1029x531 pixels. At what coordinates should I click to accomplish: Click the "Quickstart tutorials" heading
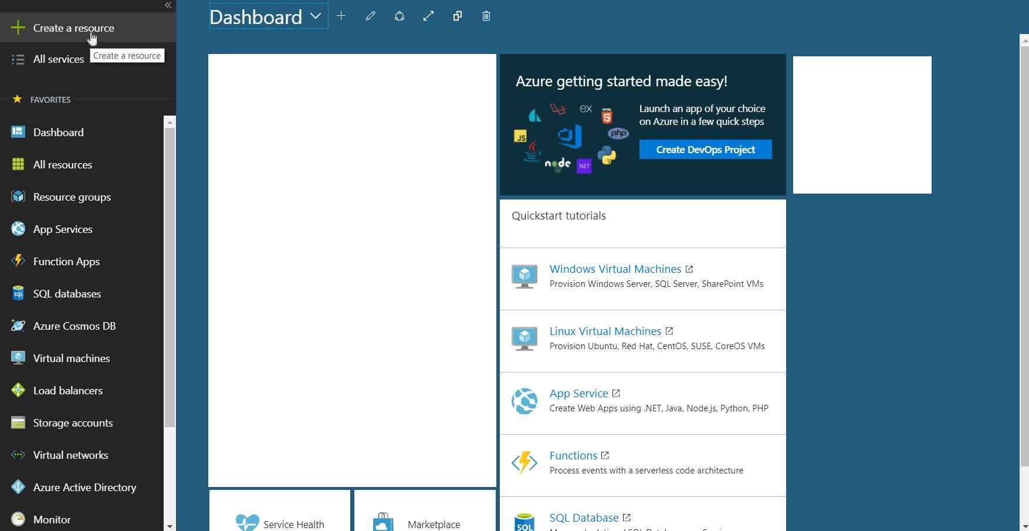559,215
